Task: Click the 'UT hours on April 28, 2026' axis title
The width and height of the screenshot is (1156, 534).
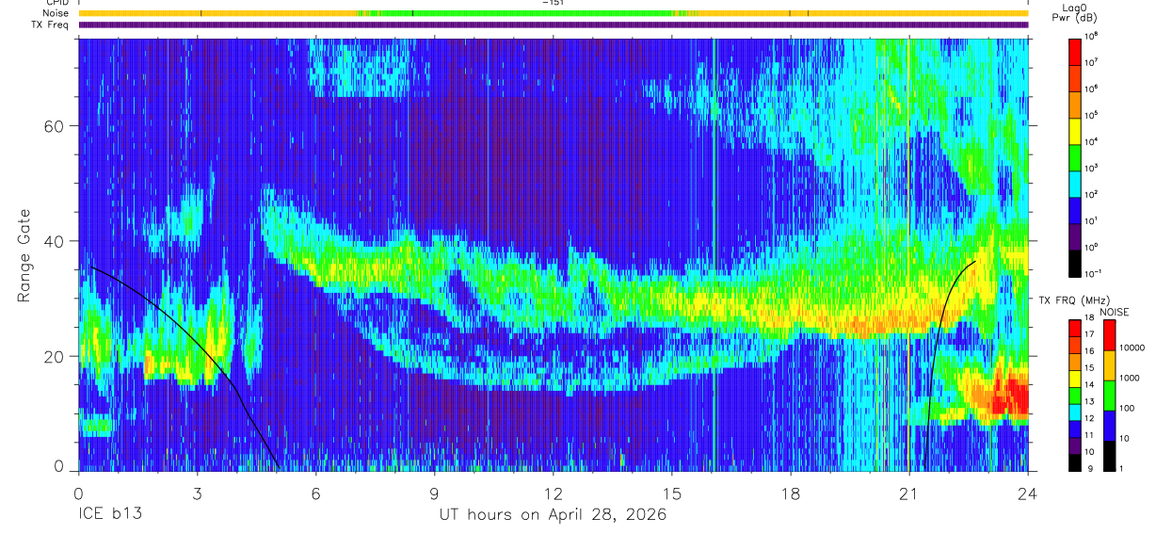Action: (553, 515)
